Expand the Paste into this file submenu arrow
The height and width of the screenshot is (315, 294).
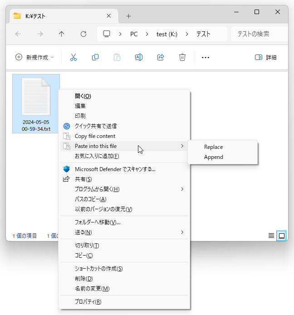pos(182,146)
